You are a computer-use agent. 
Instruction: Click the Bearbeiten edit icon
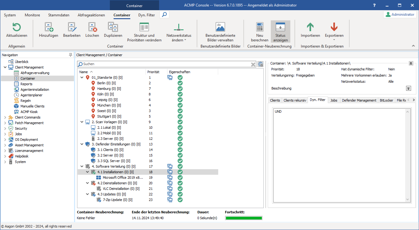click(x=72, y=27)
